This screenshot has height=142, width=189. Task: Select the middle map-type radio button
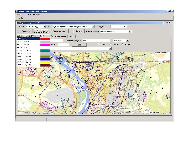click(110, 44)
